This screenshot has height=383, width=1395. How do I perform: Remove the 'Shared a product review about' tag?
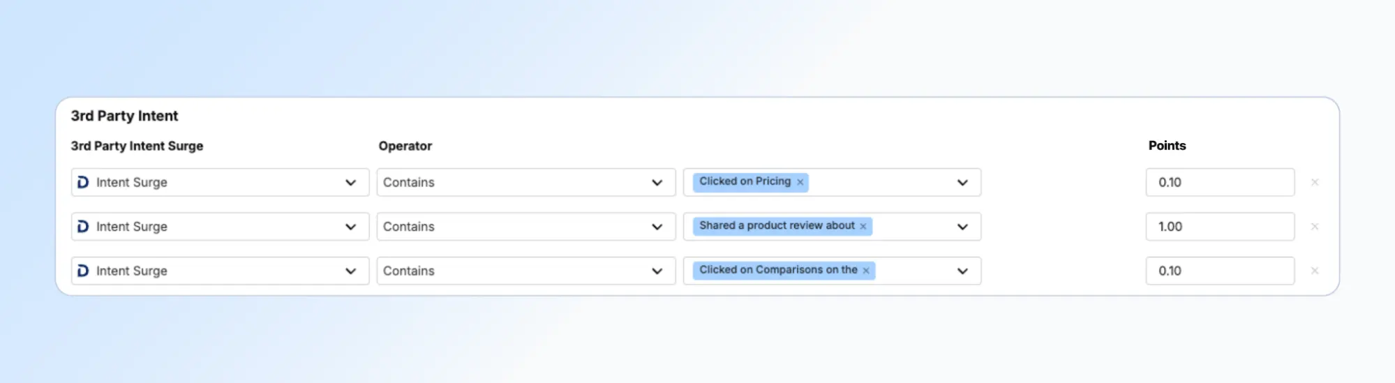click(x=863, y=227)
